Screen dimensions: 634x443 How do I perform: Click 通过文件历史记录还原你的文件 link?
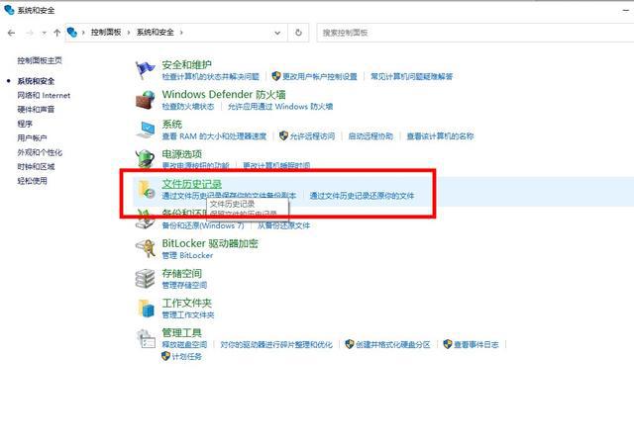(x=362, y=196)
